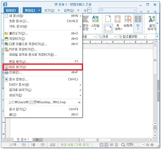
Task: Open the 파일(F) menu
Action: 11,10
